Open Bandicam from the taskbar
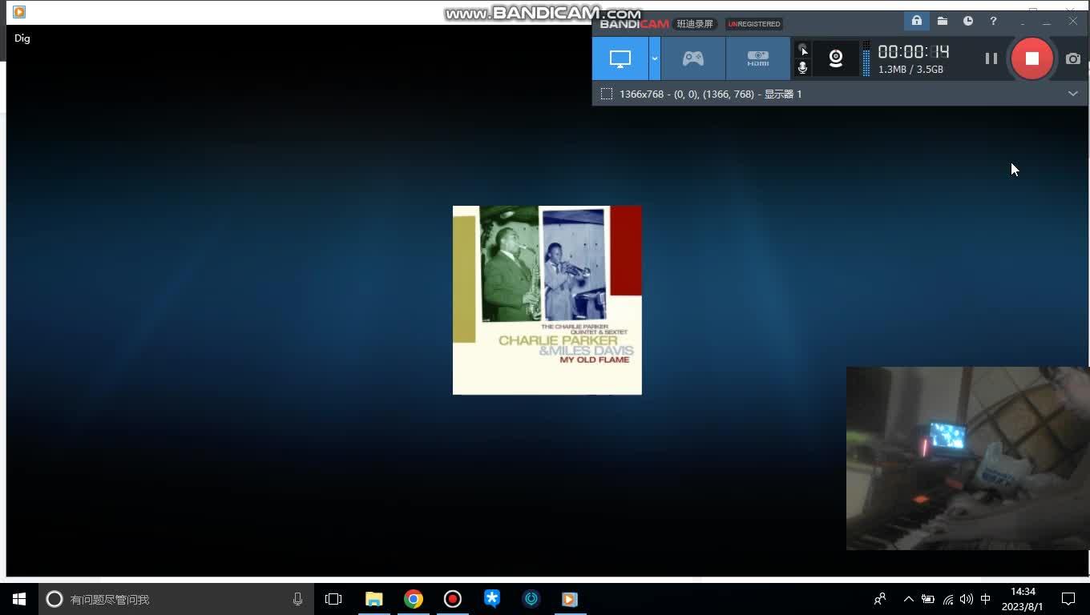 click(453, 599)
